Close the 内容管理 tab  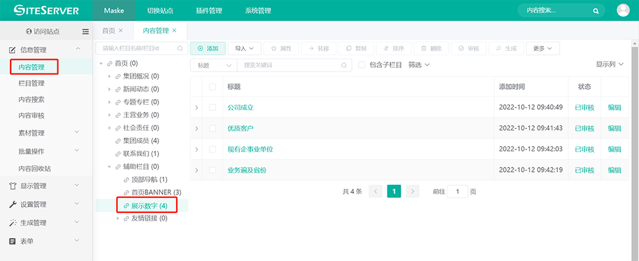coord(175,31)
